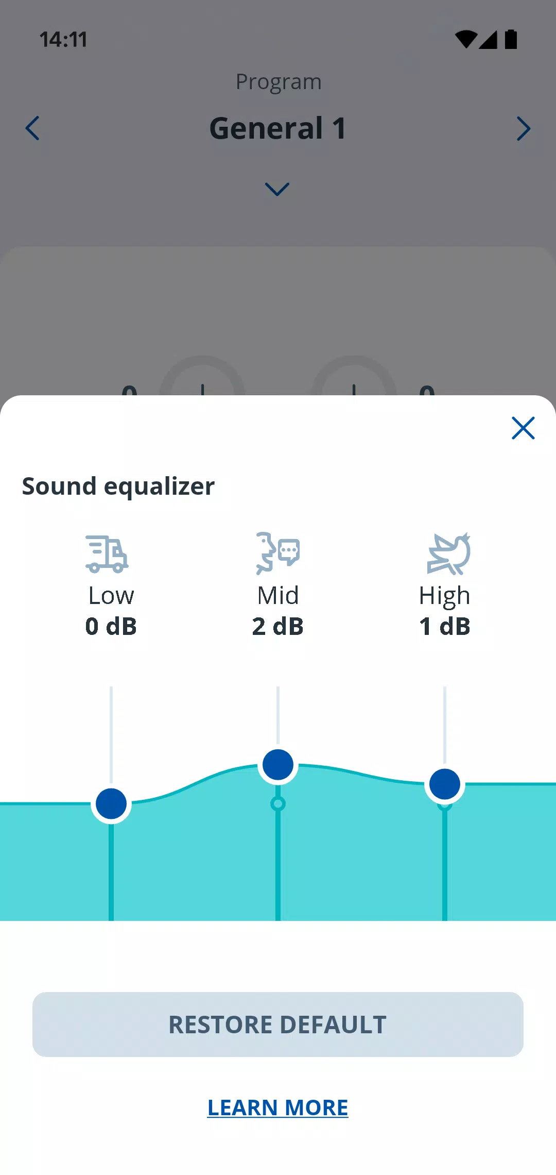The image size is (556, 1175).
Task: Tap the High slider handle
Action: [x=445, y=785]
